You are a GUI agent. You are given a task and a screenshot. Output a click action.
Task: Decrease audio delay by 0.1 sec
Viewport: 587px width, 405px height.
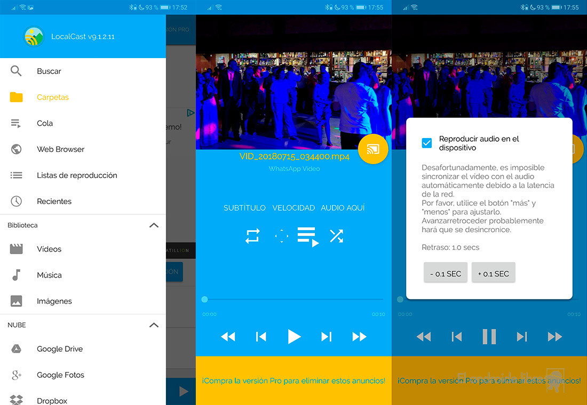click(x=446, y=274)
